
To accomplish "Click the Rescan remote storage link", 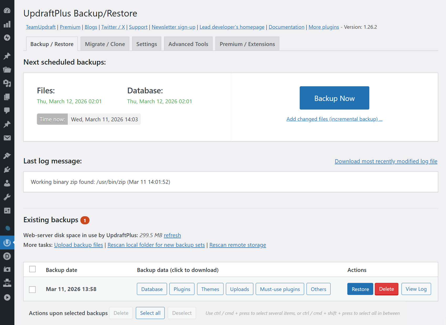I will pos(238,245).
